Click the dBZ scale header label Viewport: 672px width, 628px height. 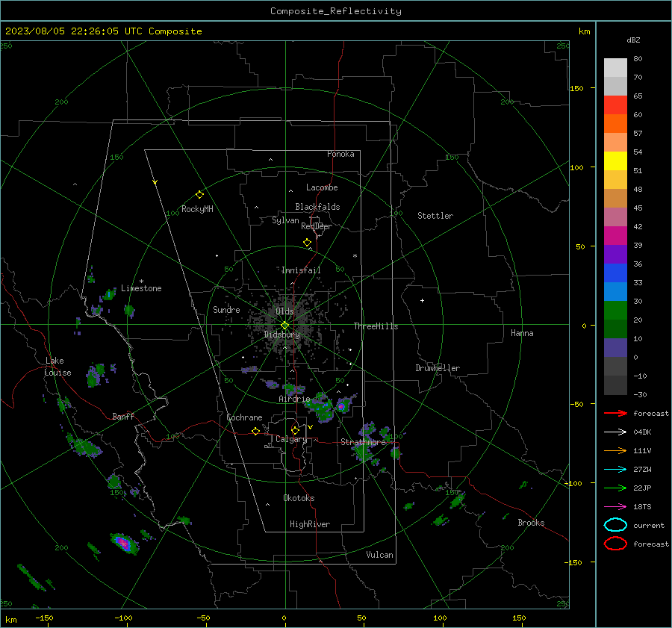click(633, 40)
